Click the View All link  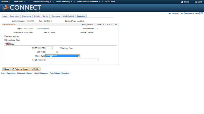(x=90, y=25)
